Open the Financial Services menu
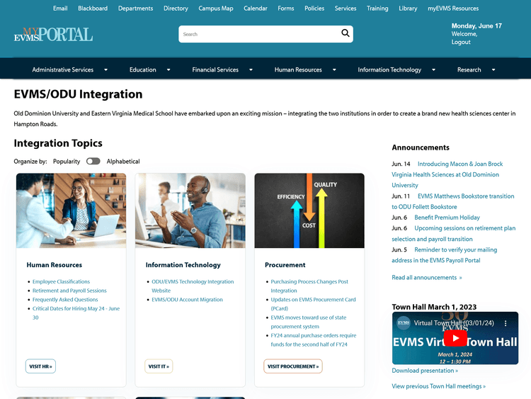This screenshot has height=399, width=531. click(215, 69)
